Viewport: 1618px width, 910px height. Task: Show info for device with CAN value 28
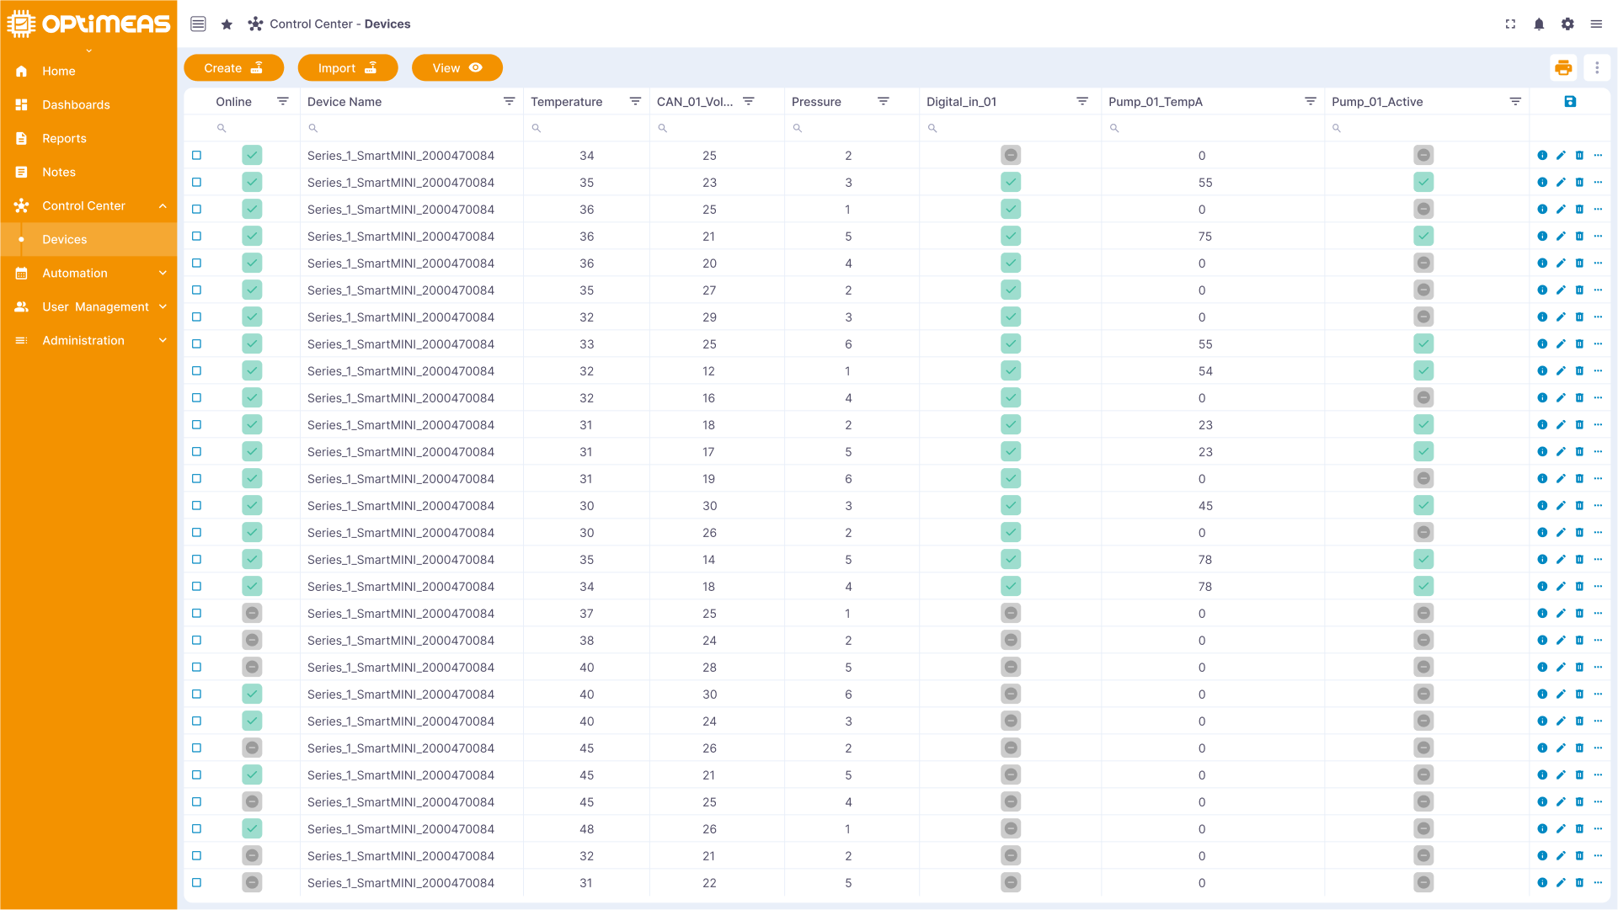pos(1542,668)
